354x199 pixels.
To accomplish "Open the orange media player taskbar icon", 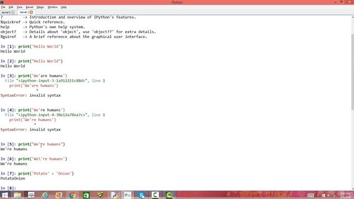I will 59,195.
